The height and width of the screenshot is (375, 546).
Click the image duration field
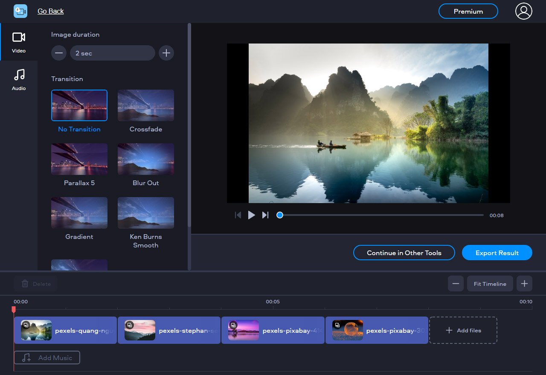[112, 53]
